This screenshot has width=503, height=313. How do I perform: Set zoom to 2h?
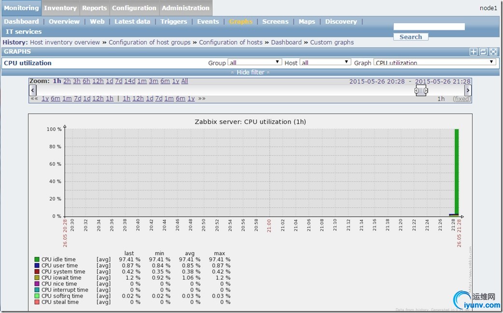(67, 81)
